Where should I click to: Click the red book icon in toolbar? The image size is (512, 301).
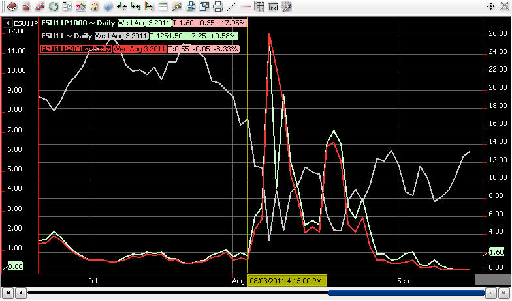[12, 7]
